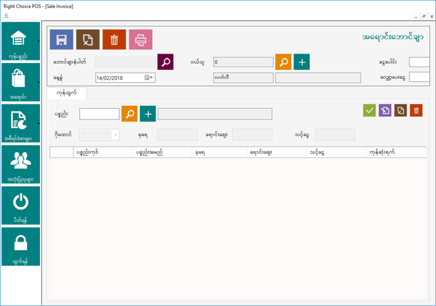Click orange item search icon in product tab
This screenshot has height=306, width=436.
coord(129,113)
